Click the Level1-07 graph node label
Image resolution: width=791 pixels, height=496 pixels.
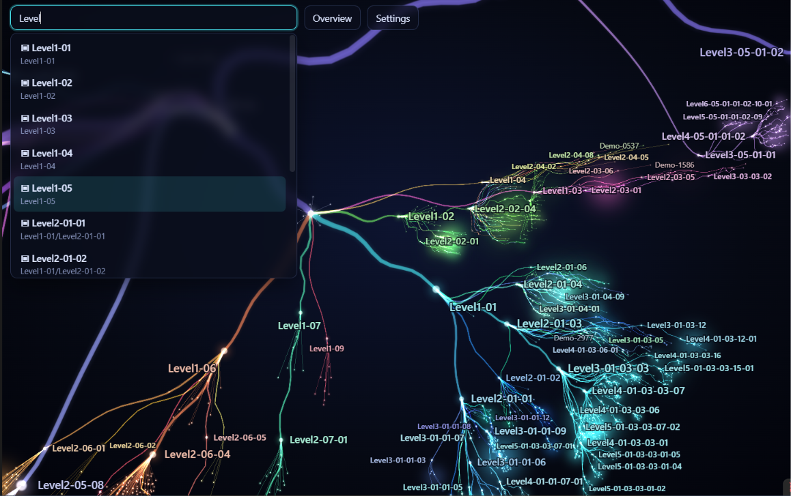coord(299,326)
